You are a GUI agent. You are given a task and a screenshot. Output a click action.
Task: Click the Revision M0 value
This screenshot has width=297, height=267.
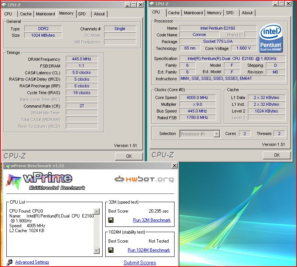coord(276,72)
